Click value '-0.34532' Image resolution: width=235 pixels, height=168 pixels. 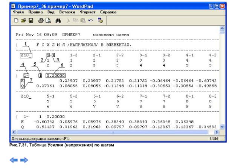point(206,127)
